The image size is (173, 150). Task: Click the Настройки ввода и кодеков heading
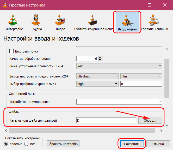coord(41,39)
